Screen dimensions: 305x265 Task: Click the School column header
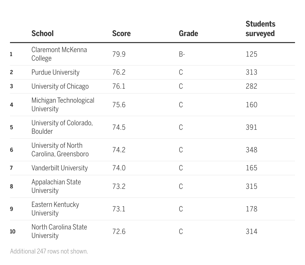pyautogui.click(x=42, y=33)
